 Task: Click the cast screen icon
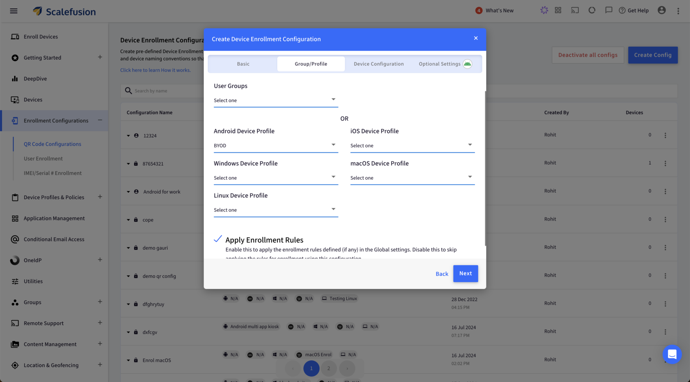tap(575, 10)
